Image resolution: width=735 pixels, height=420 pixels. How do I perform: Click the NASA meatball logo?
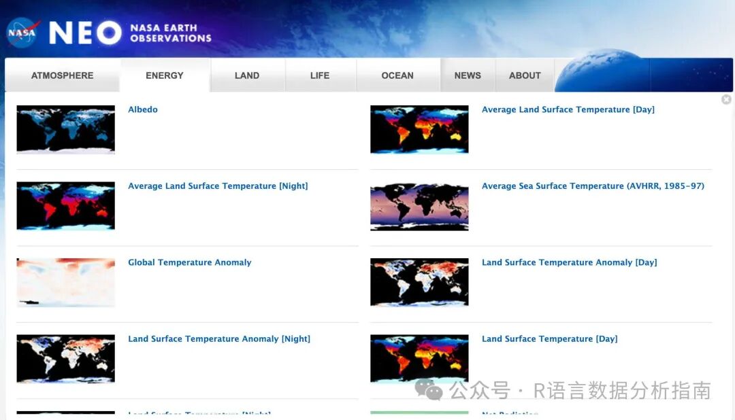(x=22, y=33)
